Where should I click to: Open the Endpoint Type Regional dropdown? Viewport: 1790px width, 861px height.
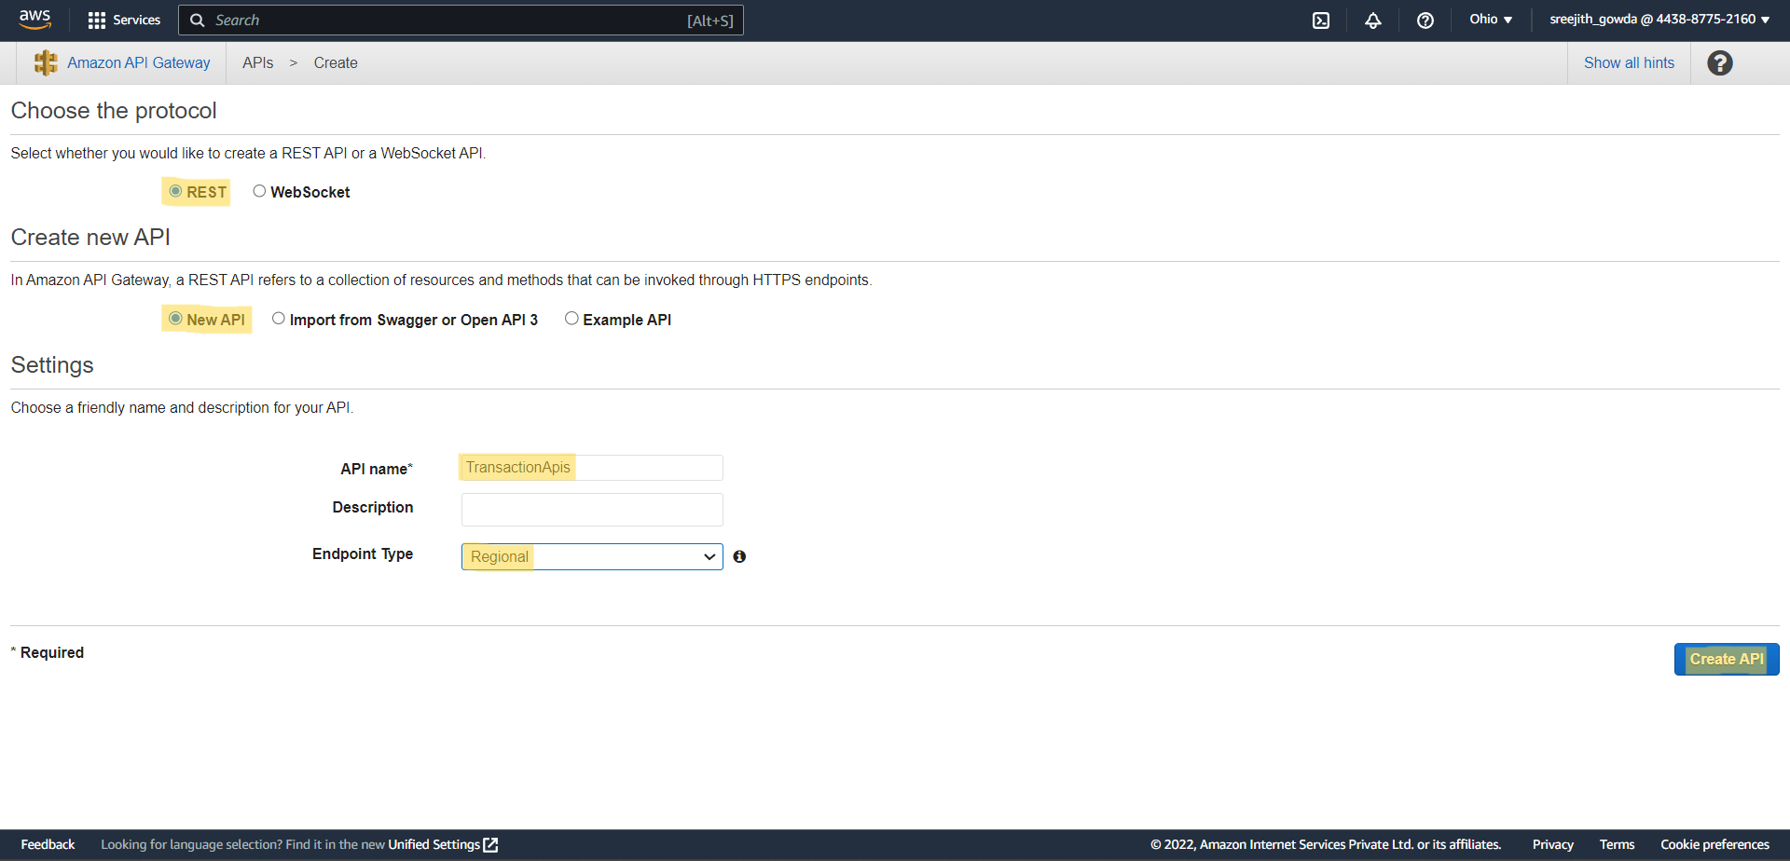click(592, 556)
